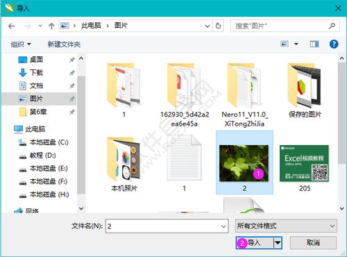Open the 组织 menu
The image size is (347, 257).
tap(21, 44)
